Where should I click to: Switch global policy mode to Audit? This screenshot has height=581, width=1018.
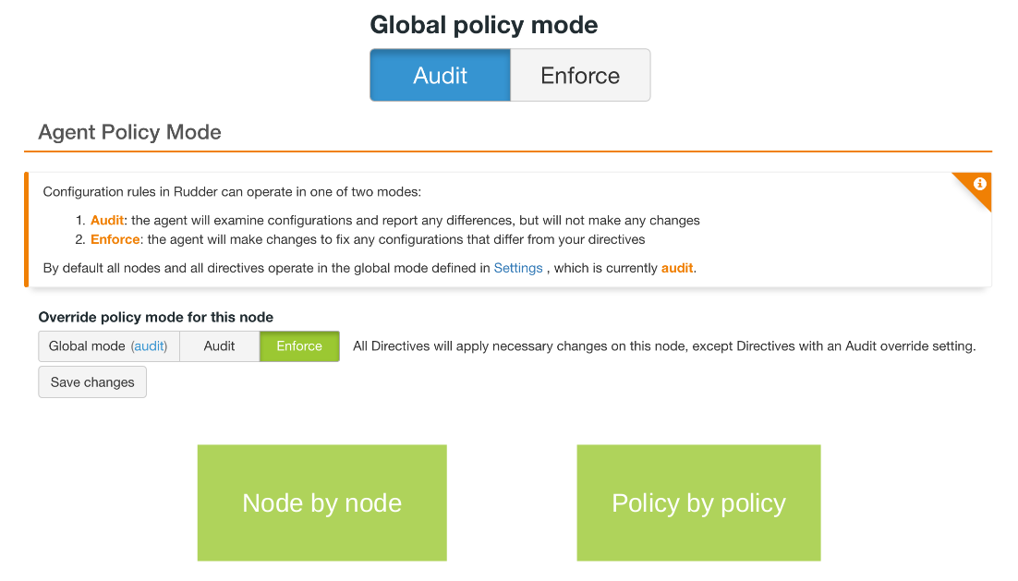pyautogui.click(x=440, y=76)
